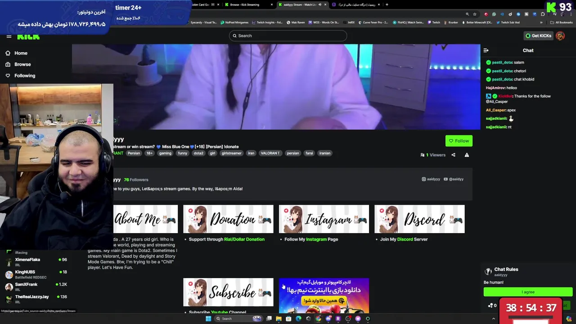
Task: Bookmark this page with star icon
Action: click(x=474, y=14)
